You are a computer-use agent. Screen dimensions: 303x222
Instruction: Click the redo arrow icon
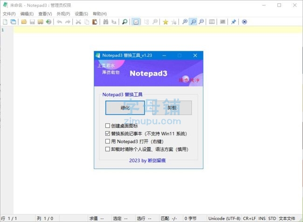click(x=68, y=22)
